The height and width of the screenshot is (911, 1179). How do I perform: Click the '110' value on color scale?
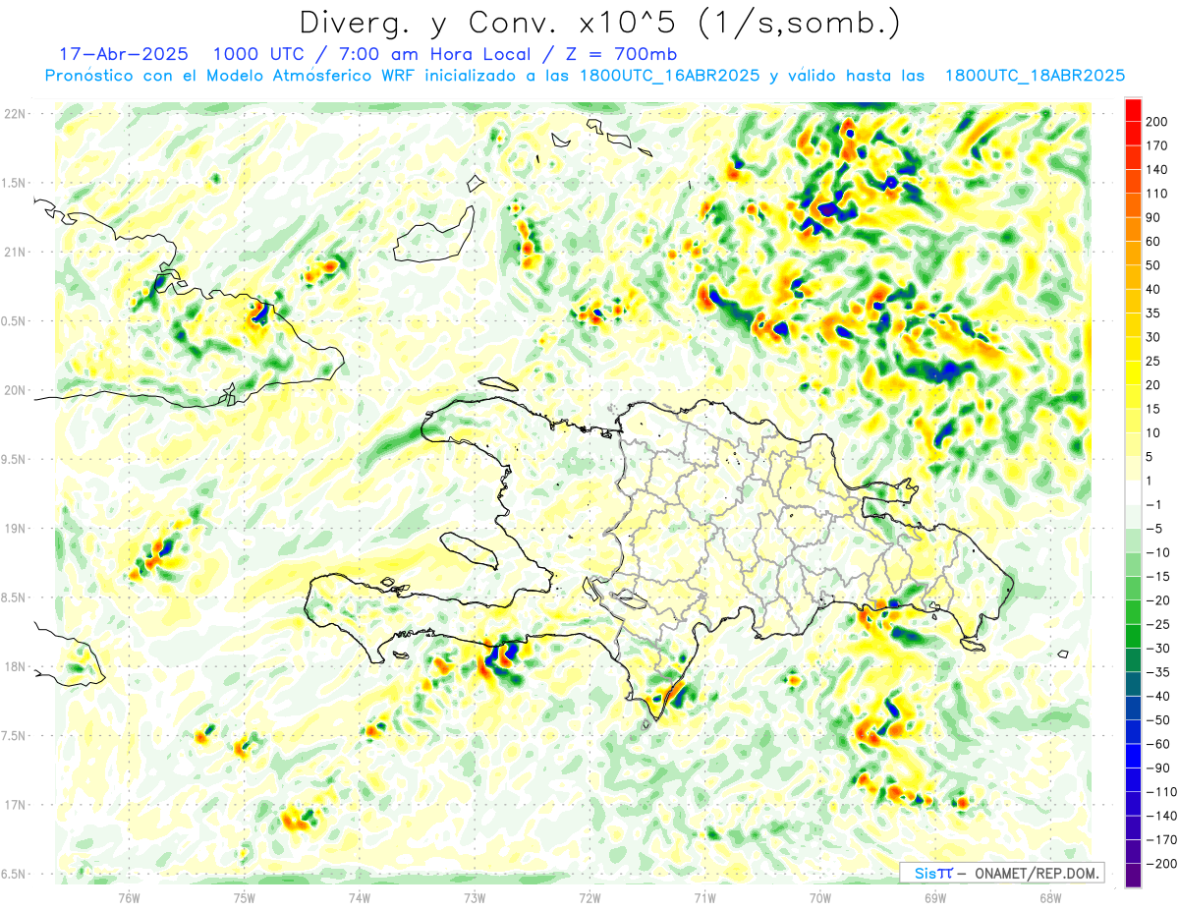[x=1158, y=194]
